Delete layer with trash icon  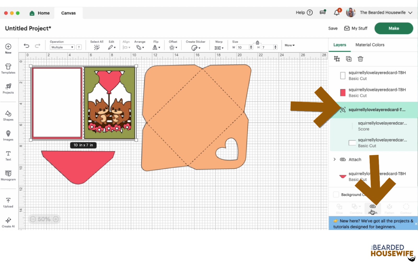(360, 59)
